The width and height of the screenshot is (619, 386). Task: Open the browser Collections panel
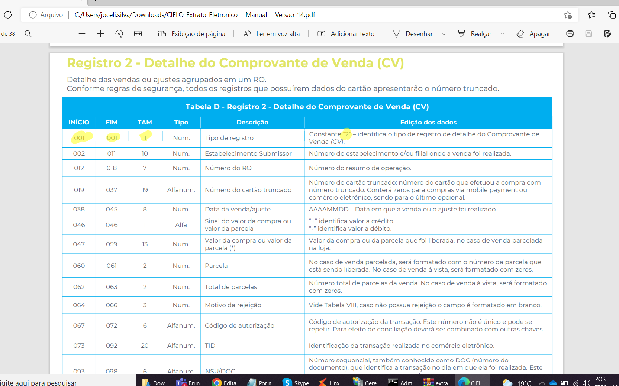(x=612, y=15)
